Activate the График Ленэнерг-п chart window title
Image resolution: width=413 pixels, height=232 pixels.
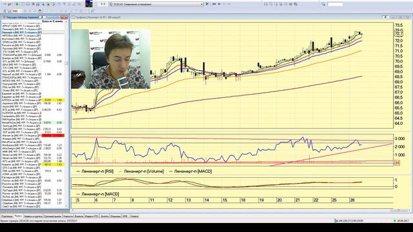click(x=97, y=17)
